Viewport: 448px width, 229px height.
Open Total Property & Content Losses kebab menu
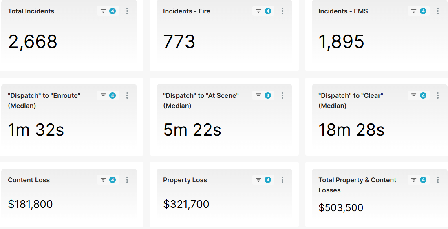click(x=438, y=180)
